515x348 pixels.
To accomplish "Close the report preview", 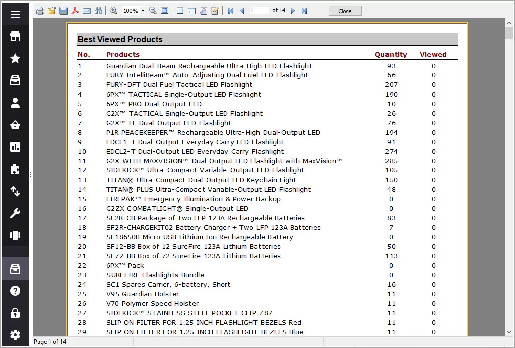I will 345,11.
